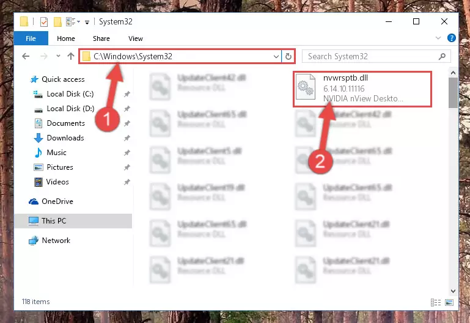Click the pin icon next to Downloads
470x323 pixels.
(x=127, y=138)
